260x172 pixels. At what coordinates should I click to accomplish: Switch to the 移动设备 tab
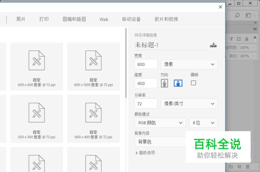point(131,19)
